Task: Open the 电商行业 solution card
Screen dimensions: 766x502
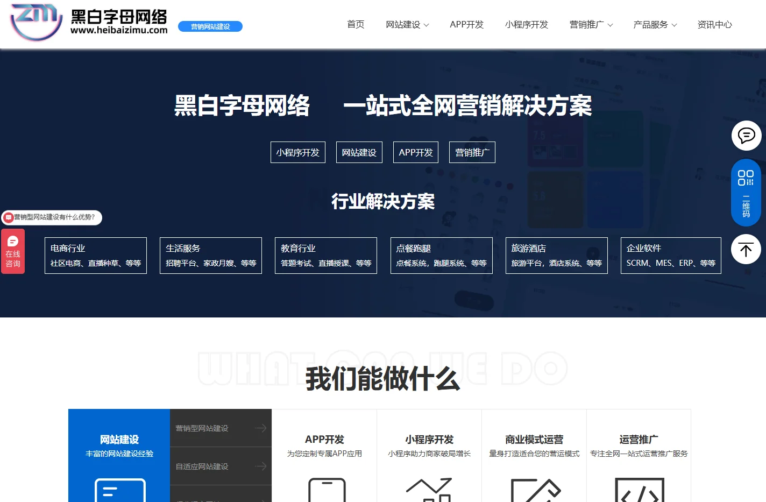Action: (96, 256)
